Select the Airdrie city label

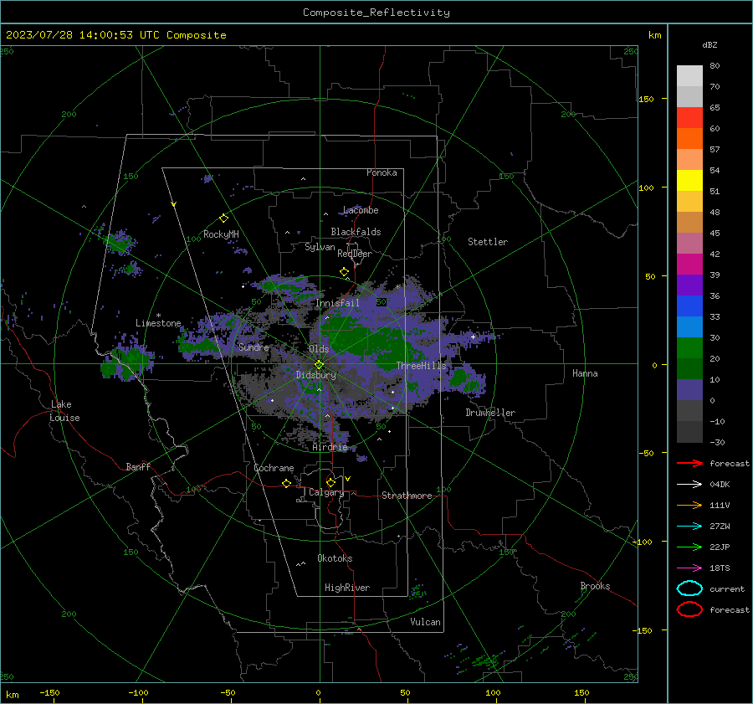pos(330,447)
